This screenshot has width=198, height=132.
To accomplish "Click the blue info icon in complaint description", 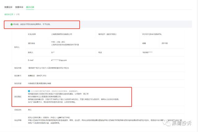I will [29, 91].
